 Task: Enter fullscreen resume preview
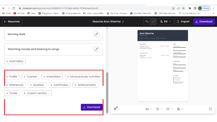coord(210,109)
